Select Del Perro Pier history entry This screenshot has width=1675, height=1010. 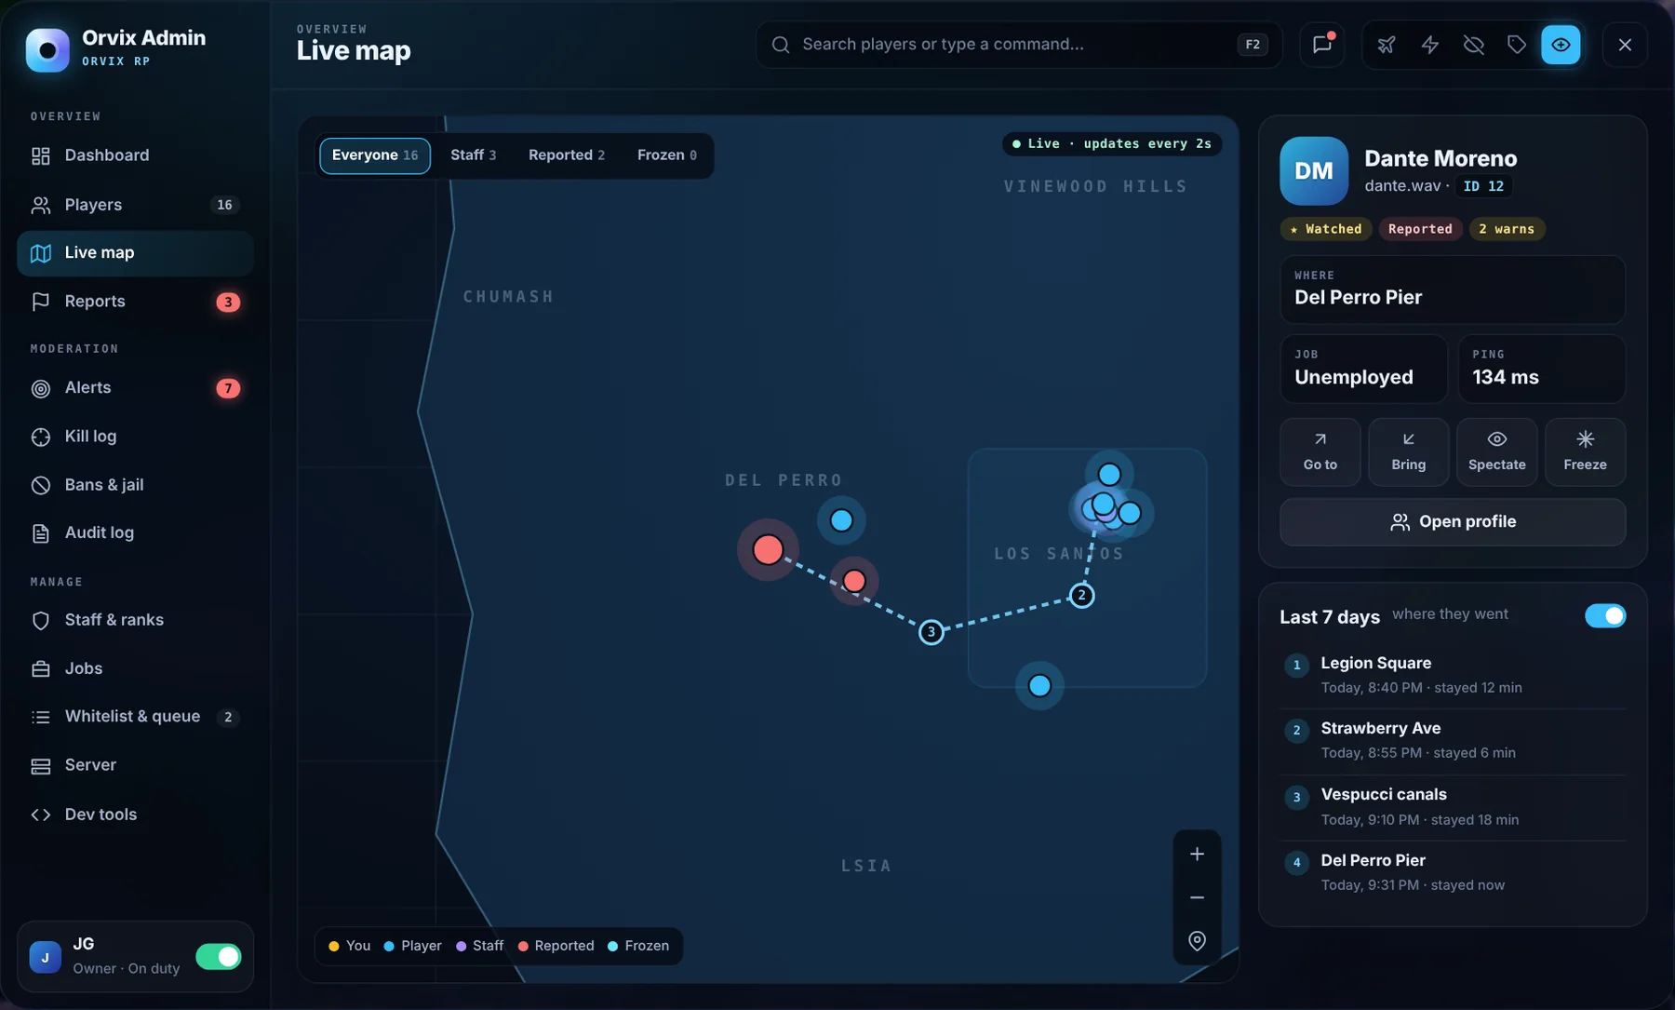click(1453, 872)
